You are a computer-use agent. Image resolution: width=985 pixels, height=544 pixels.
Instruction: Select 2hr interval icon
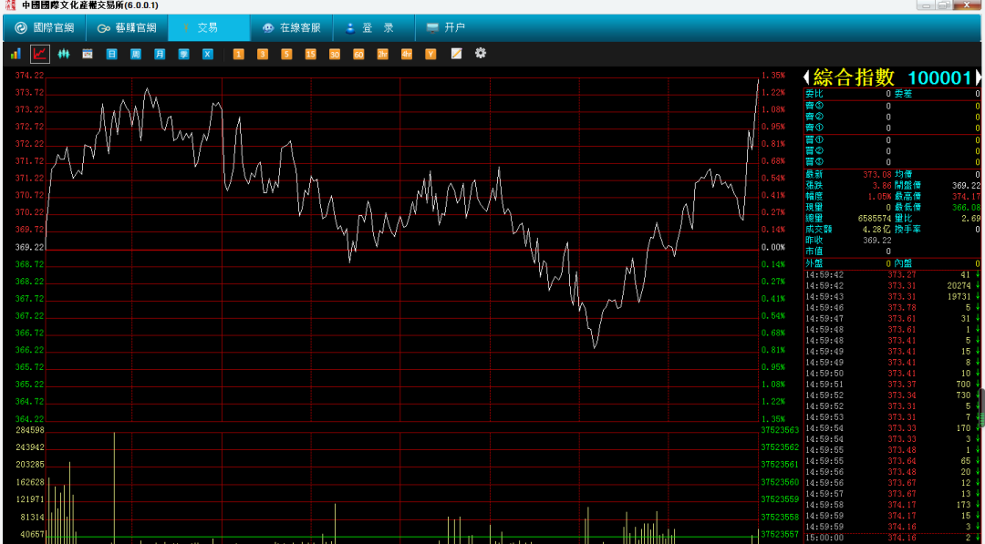tap(382, 54)
